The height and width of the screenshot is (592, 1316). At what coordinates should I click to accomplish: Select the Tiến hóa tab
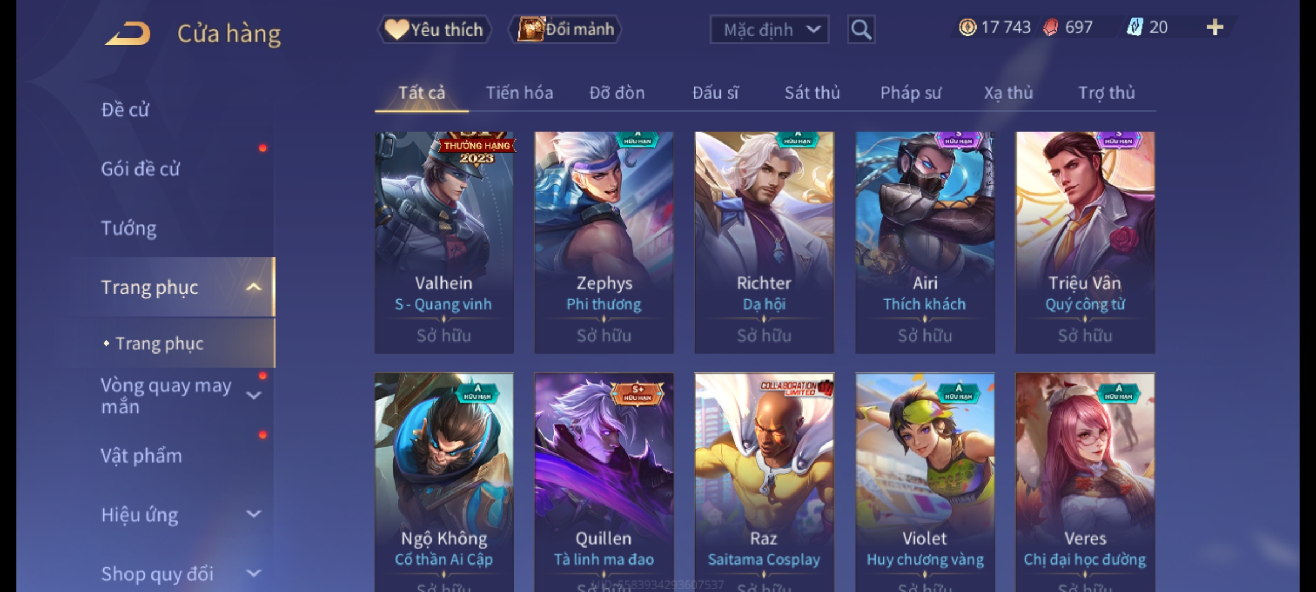[519, 93]
